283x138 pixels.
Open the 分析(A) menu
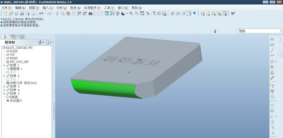click(x=61, y=8)
